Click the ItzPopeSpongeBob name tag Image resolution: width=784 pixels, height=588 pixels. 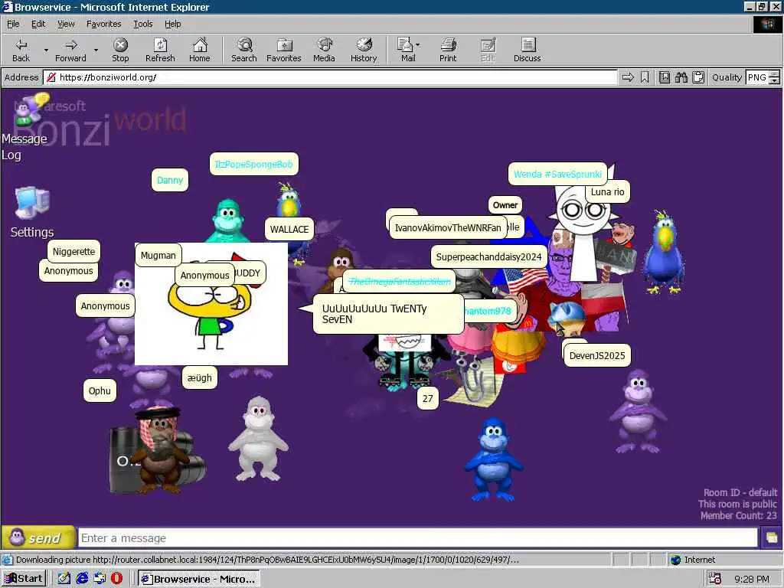(253, 164)
